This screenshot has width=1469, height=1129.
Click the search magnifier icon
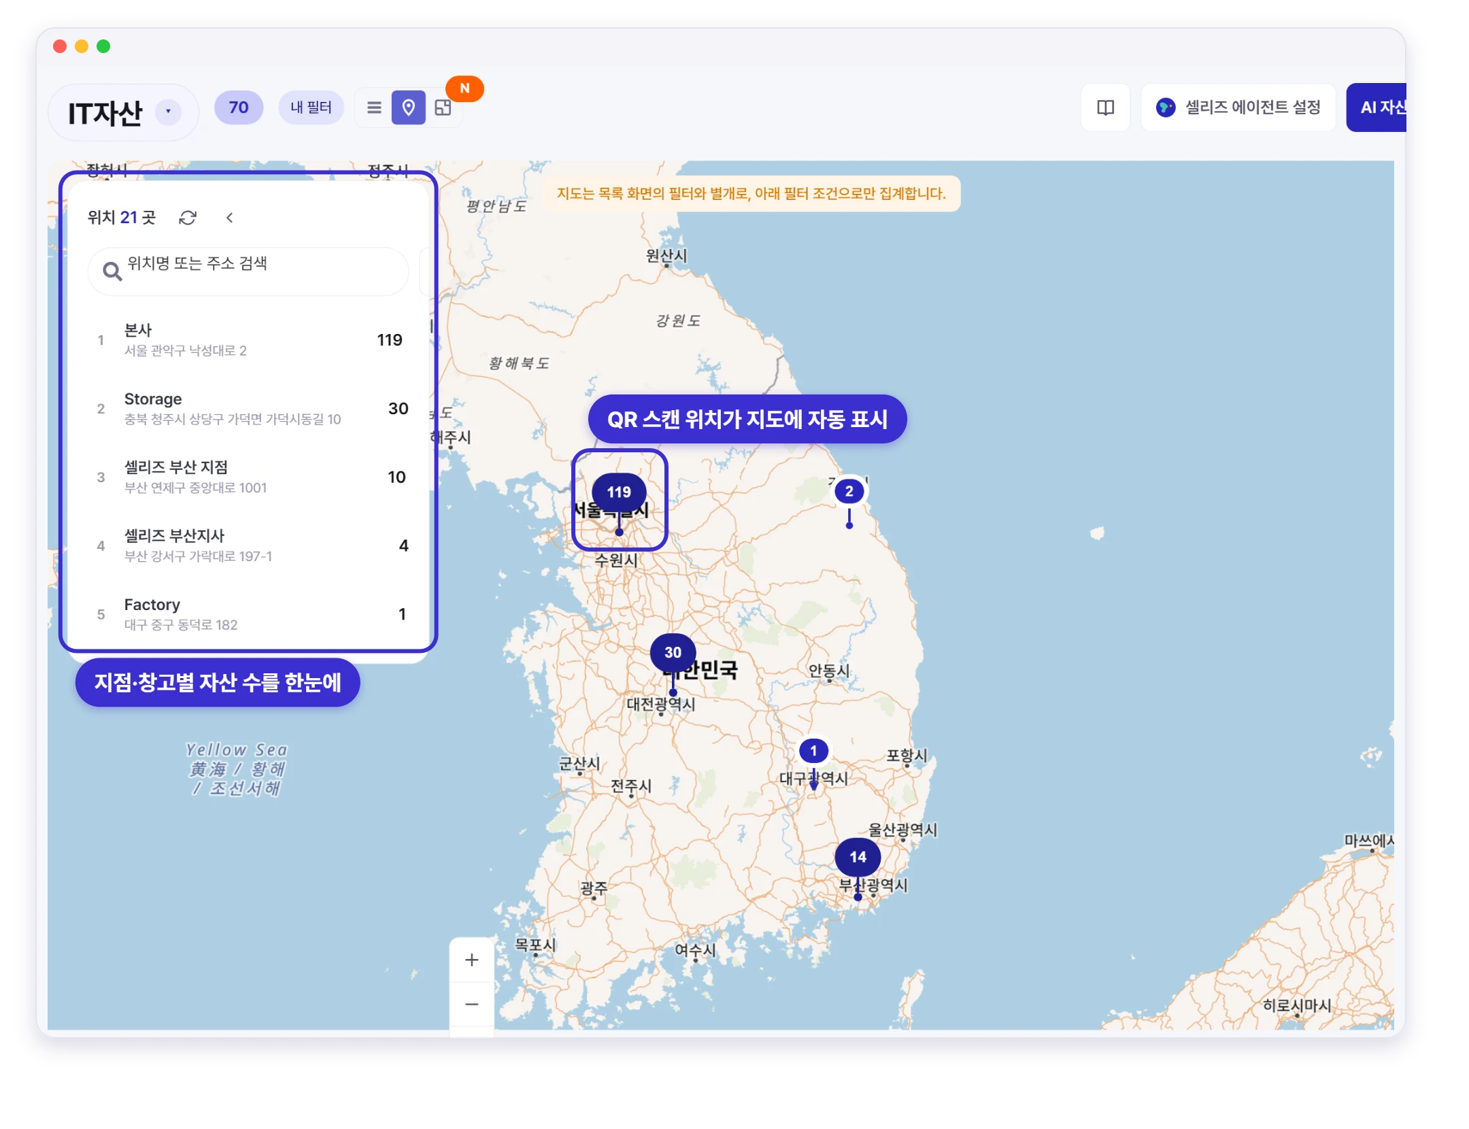click(x=112, y=271)
